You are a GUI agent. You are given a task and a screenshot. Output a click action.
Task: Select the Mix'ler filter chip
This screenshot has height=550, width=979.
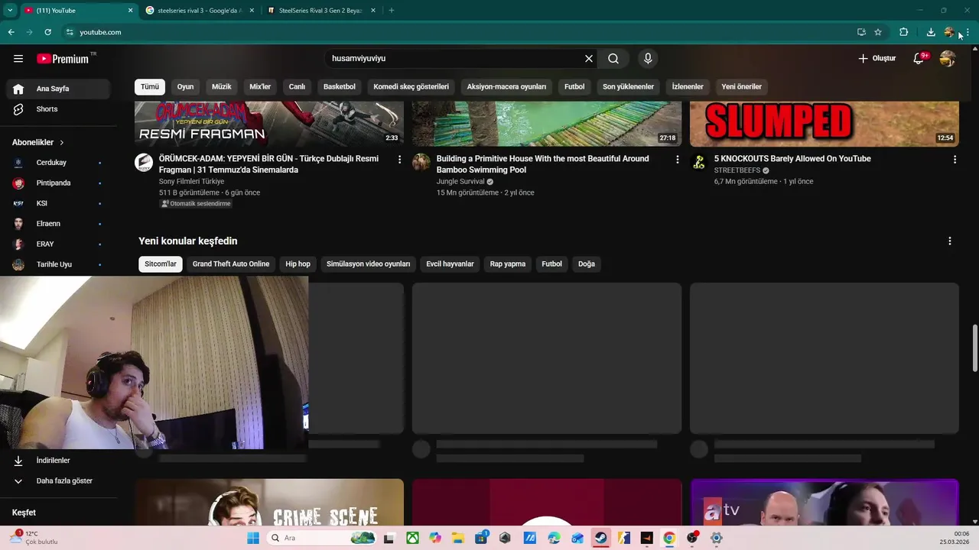tap(260, 86)
